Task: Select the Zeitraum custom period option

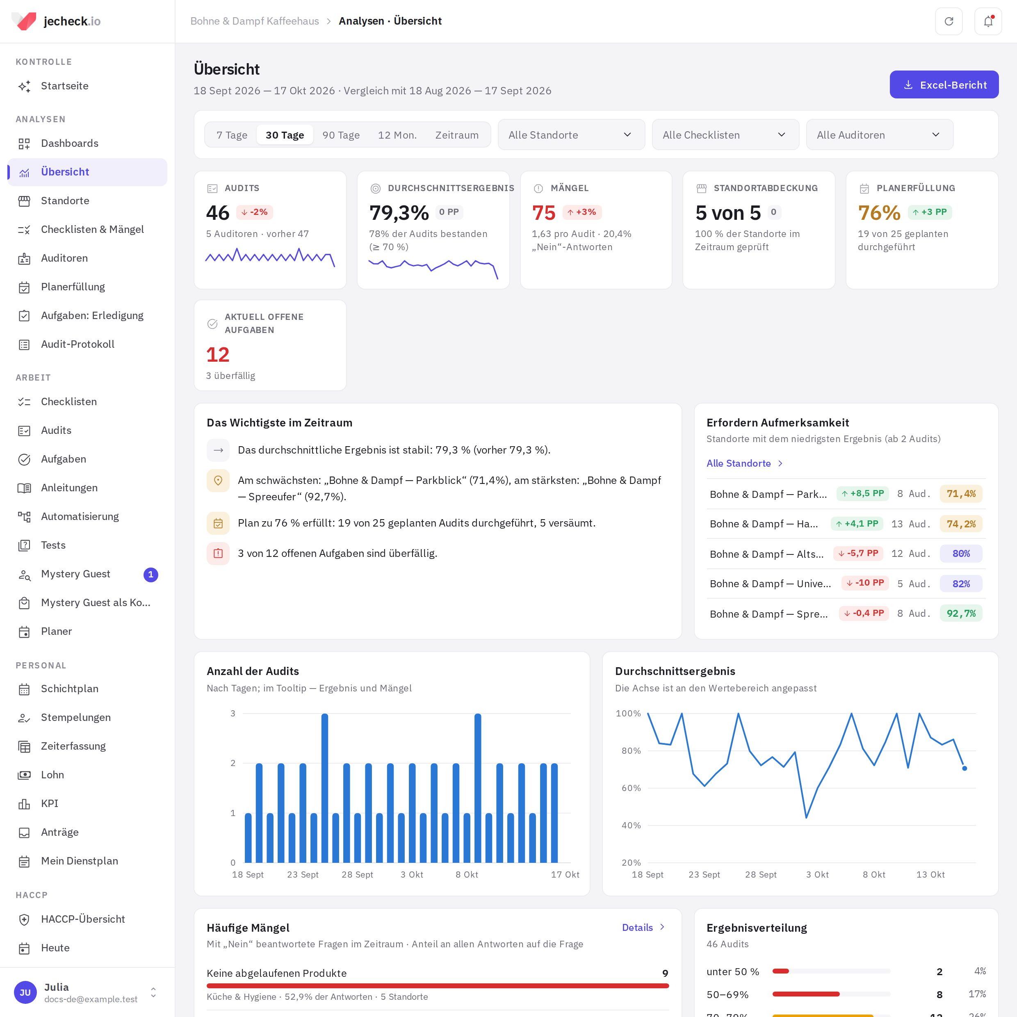Action: pyautogui.click(x=457, y=135)
